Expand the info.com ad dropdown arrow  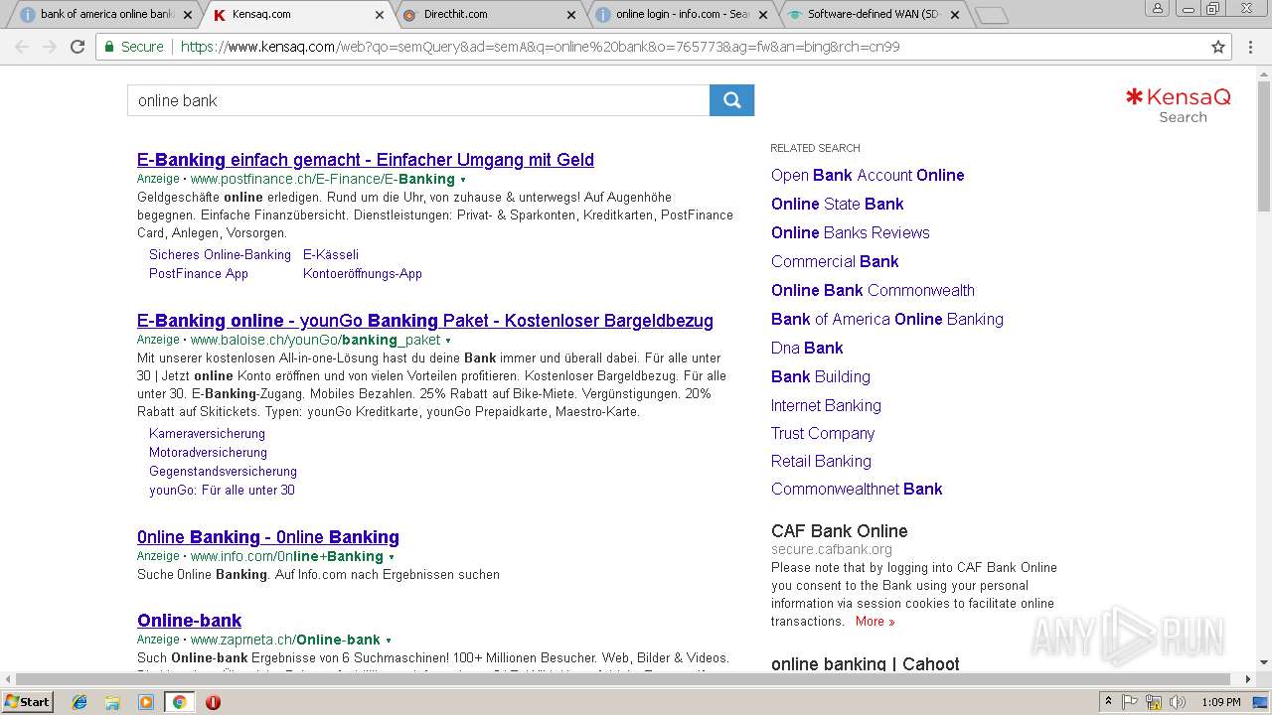[392, 557]
